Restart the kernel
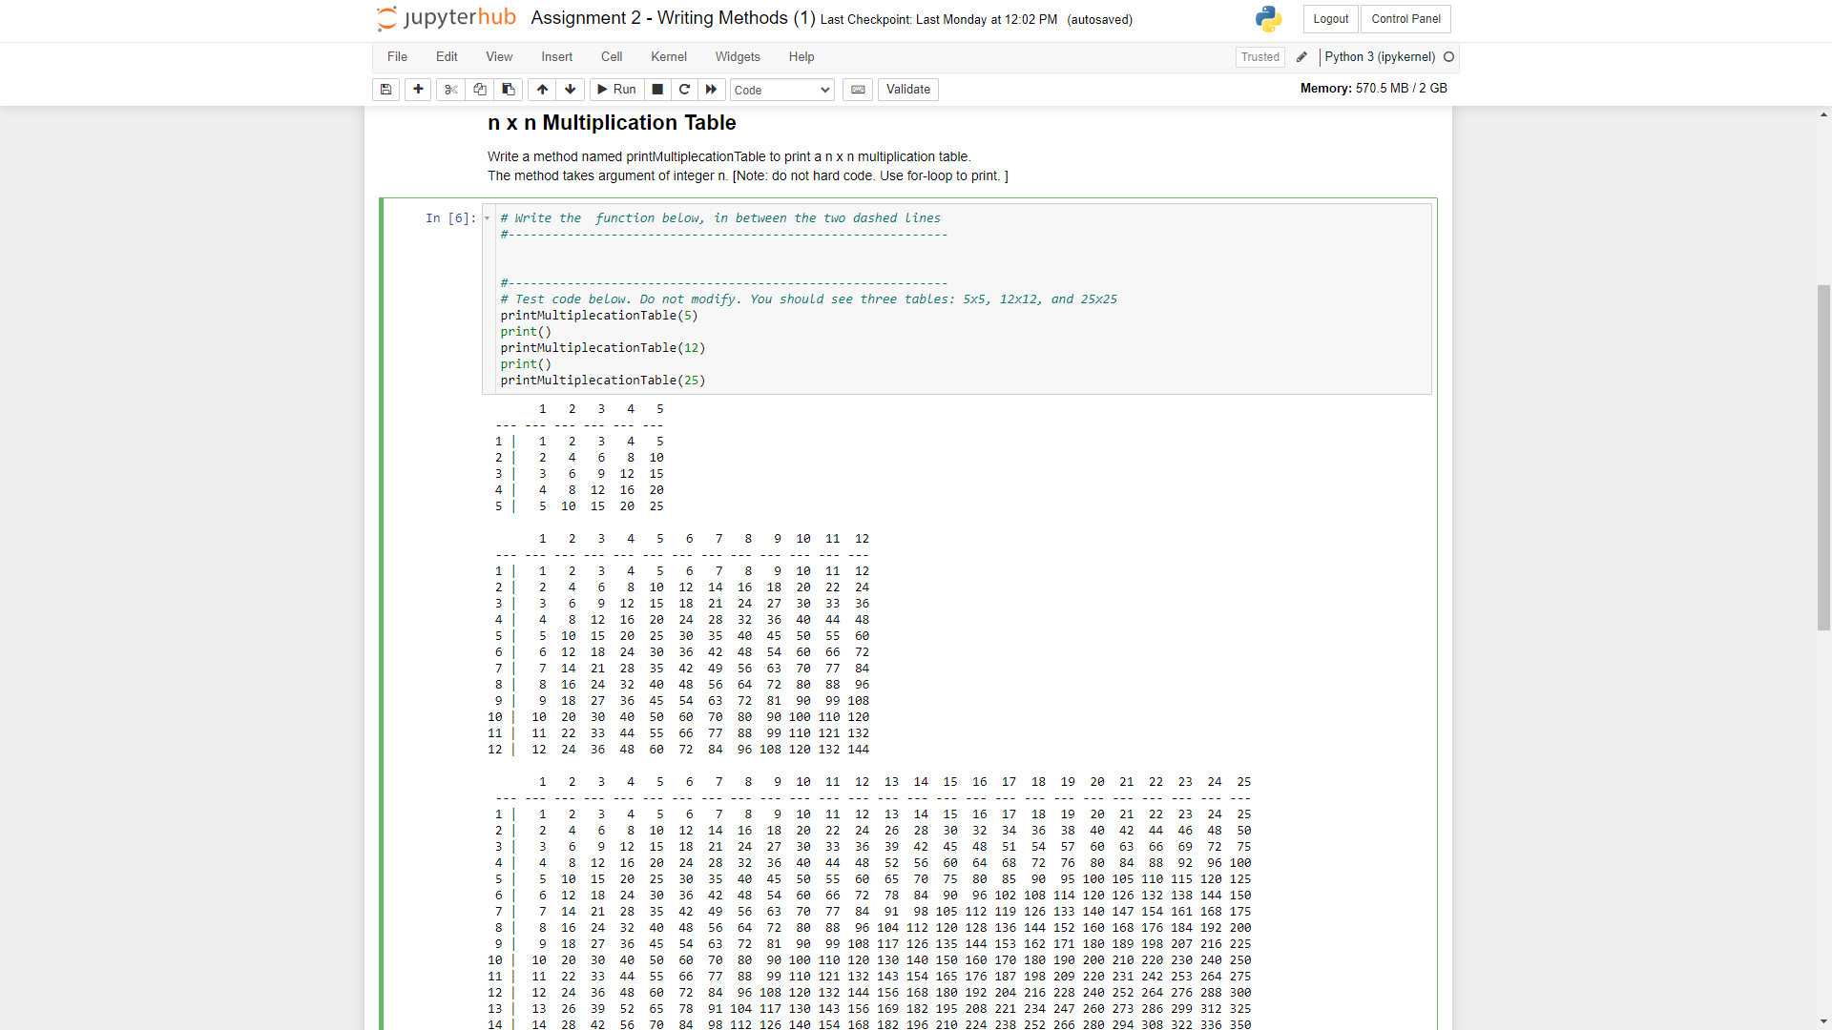 (684, 89)
